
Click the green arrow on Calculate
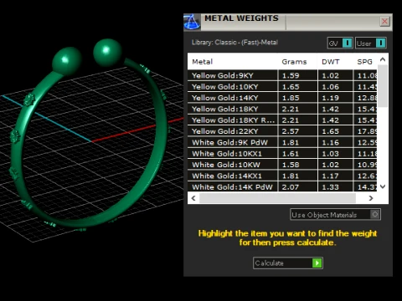pos(317,263)
